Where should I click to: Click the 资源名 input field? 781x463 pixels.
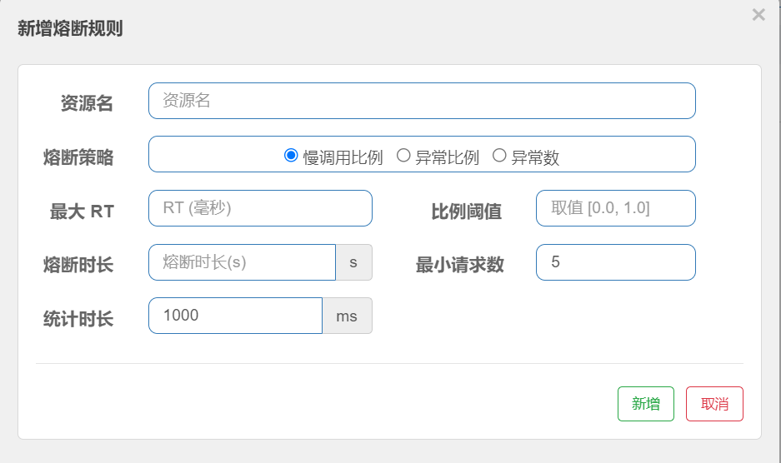point(422,101)
